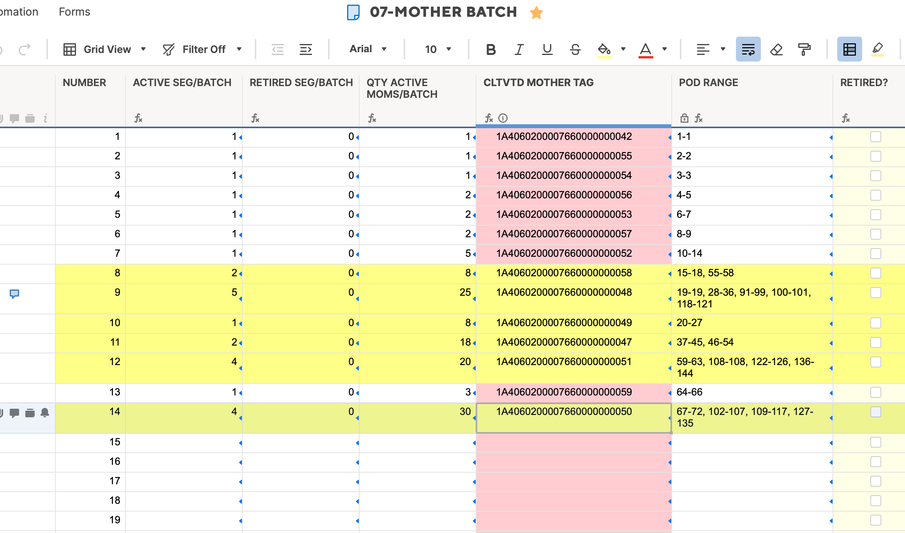Open the comment on row 9
905x533 pixels.
(14, 294)
